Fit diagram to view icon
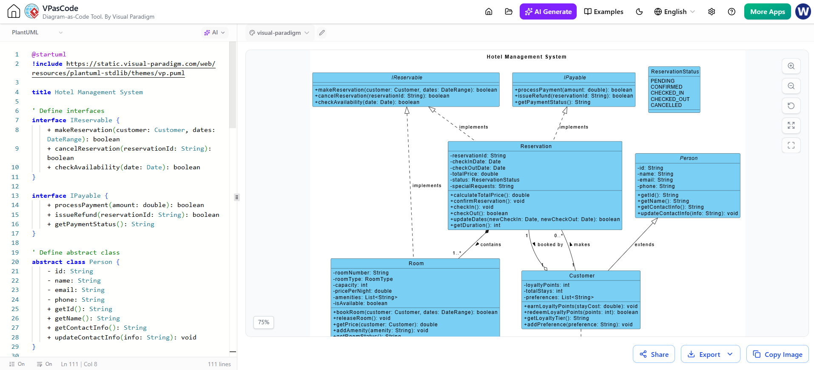This screenshot has height=370, width=814. coord(791,126)
